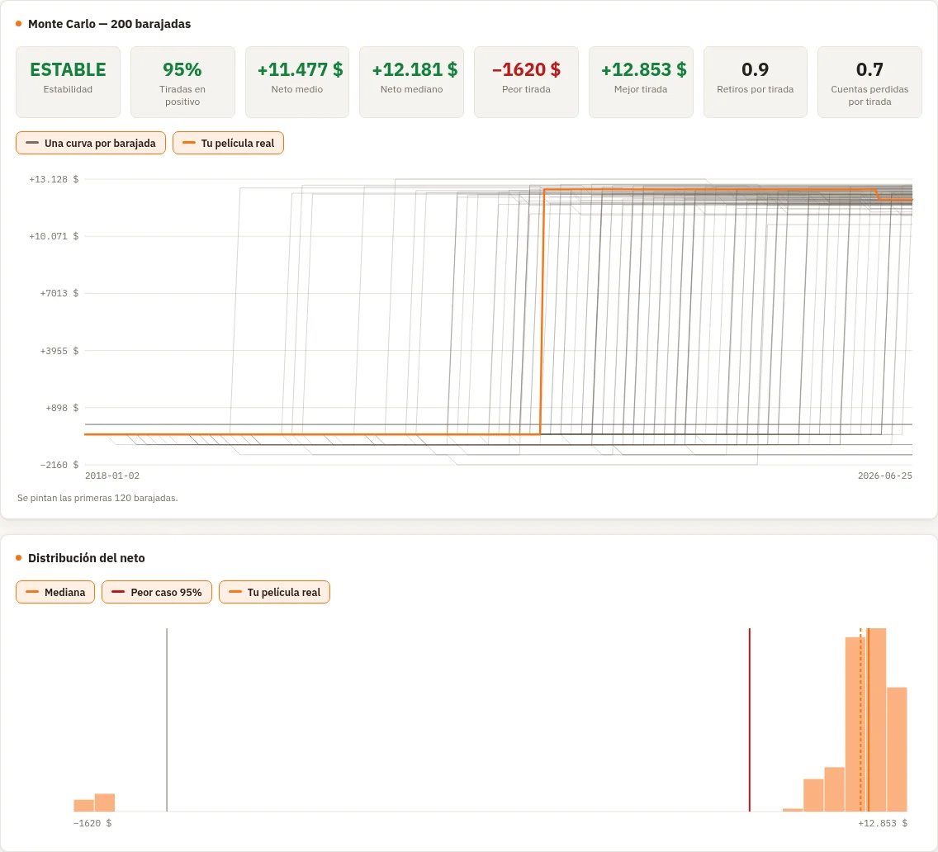Toggle the 'Mediana' legend chip

click(55, 592)
